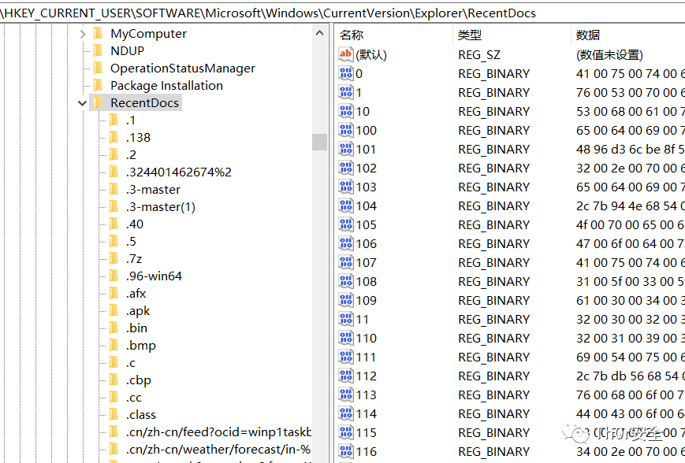This screenshot has height=463, width=685.
Task: Select value named 112
Action: (x=366, y=376)
